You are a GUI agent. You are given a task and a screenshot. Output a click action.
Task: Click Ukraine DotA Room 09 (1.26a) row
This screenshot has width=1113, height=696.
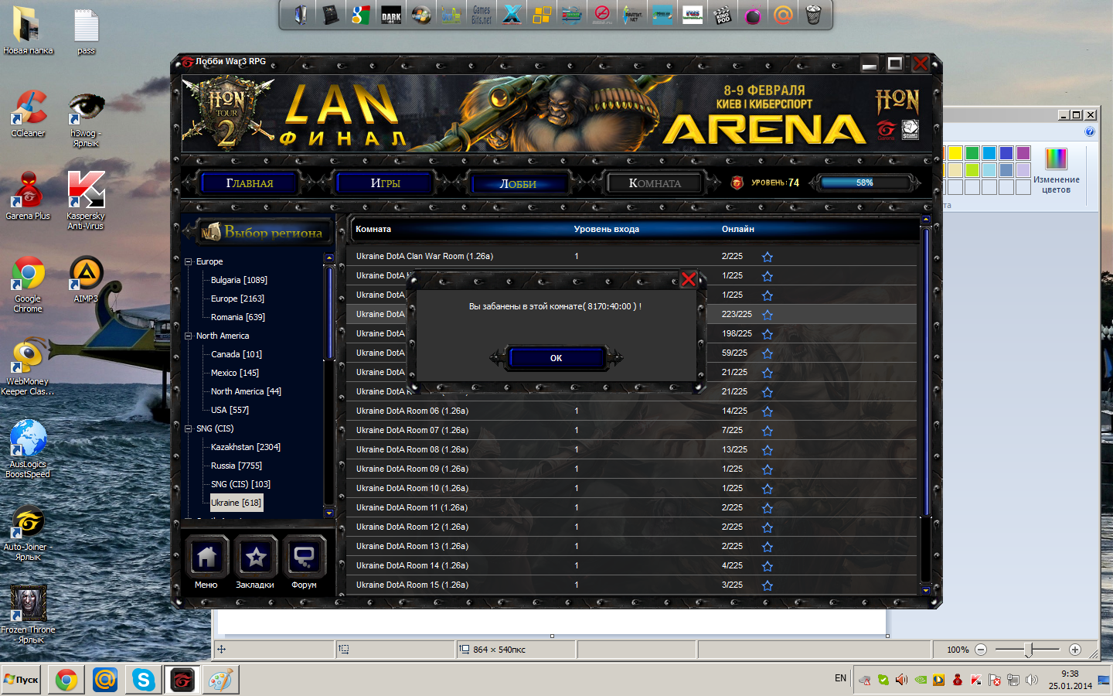tap(632, 469)
